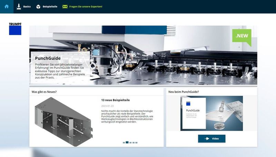Screen dimensions: 276x157
Task: Select the third news carousel dot
Action: tap(130, 143)
